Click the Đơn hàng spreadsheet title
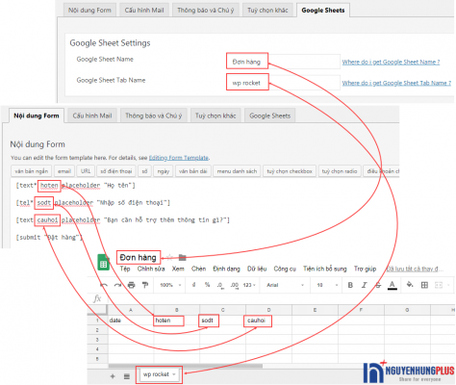 [x=139, y=257]
